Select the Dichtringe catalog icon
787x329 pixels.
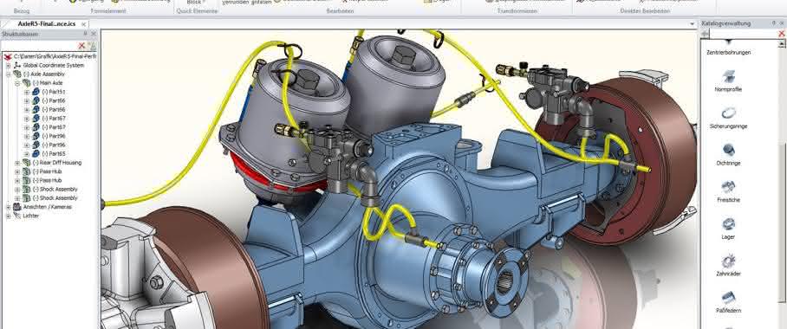[728, 150]
